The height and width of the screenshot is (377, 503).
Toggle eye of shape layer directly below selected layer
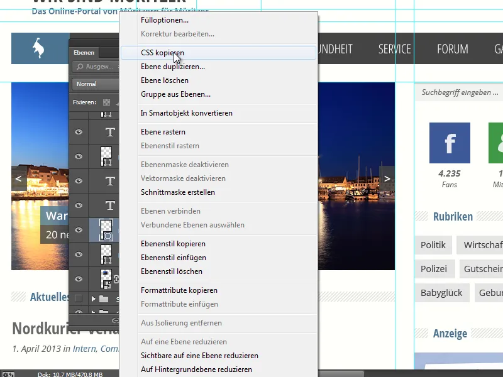click(79, 254)
